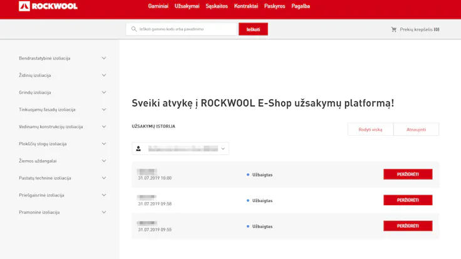461x259 pixels.
Task: Click the shopping cart icon
Action: click(394, 29)
